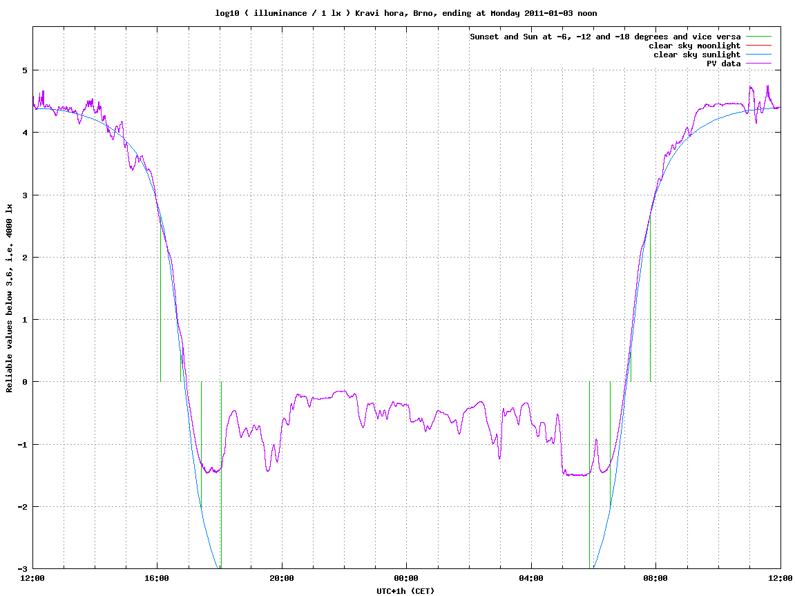The height and width of the screenshot is (596, 795).
Task: Click the '08:00' x-axis tick label
Action: (656, 578)
